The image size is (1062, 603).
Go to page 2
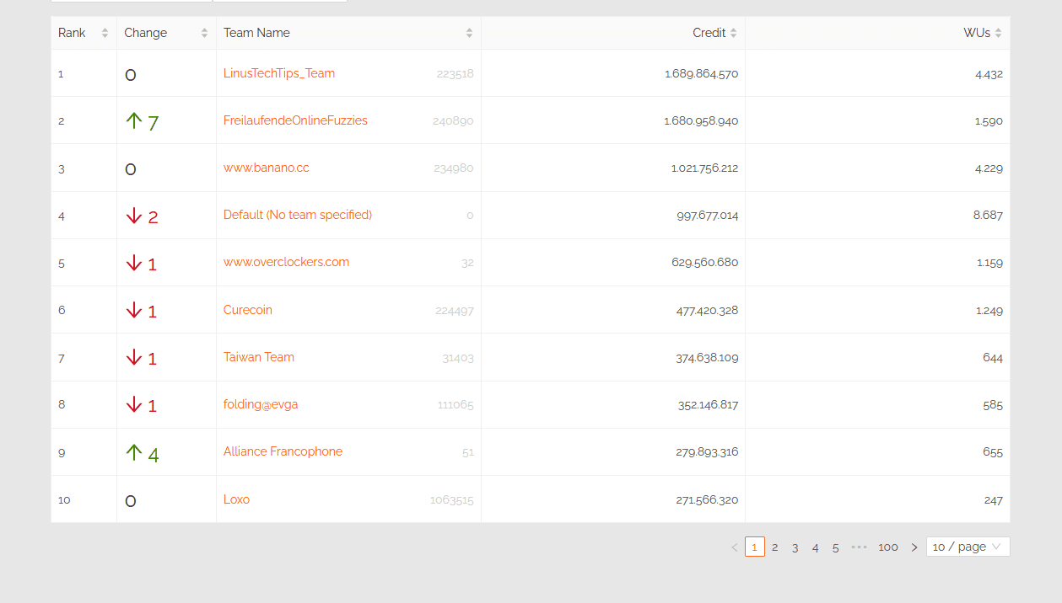pyautogui.click(x=775, y=547)
